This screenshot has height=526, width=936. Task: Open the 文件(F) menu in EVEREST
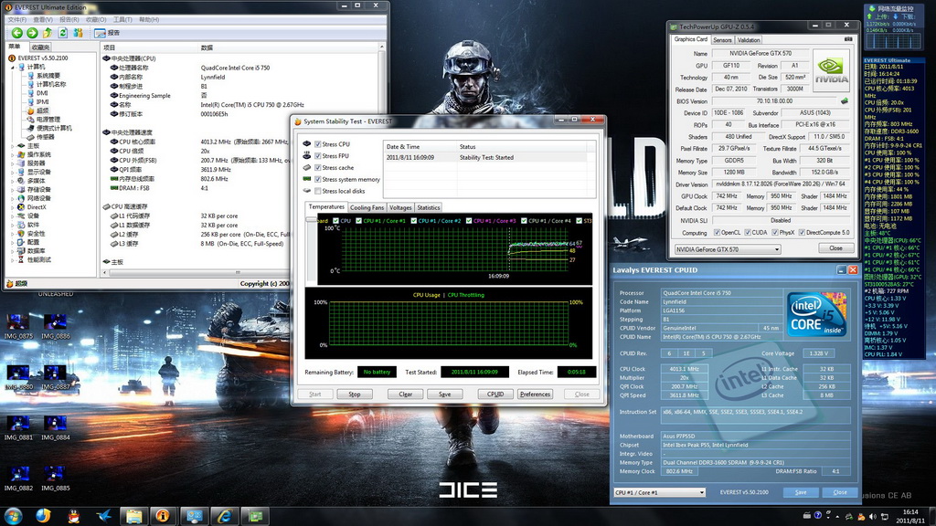tap(16, 20)
